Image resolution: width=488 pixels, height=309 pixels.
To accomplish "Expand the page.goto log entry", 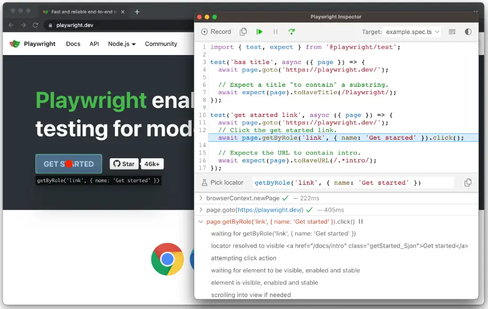I will coord(201,210).
